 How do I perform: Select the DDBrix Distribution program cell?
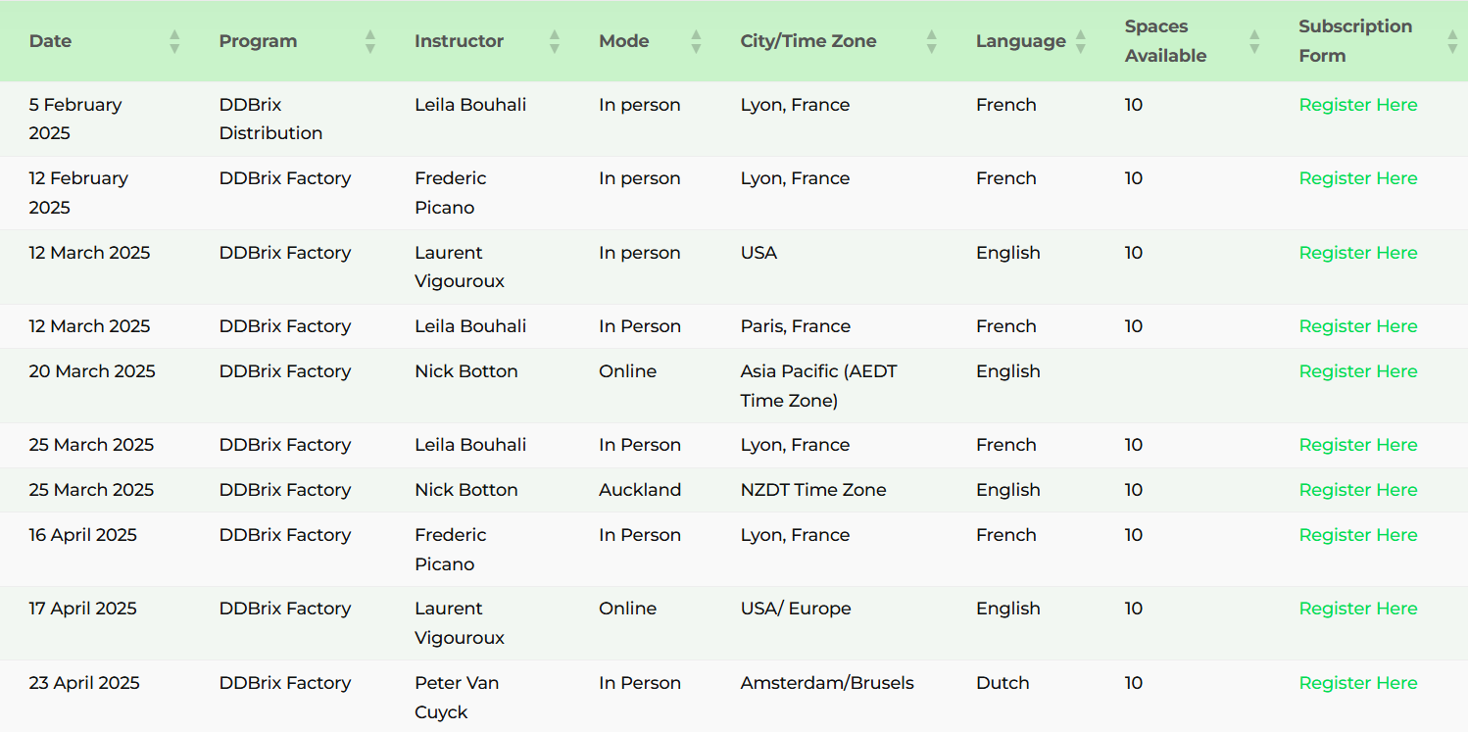(270, 119)
